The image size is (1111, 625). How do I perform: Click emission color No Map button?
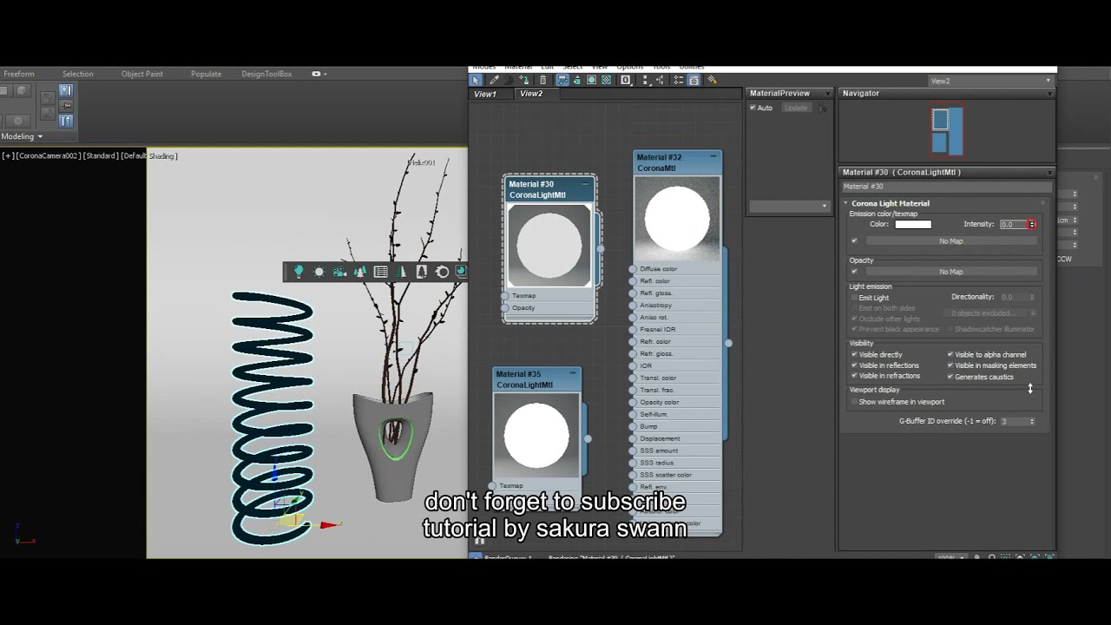pyautogui.click(x=950, y=241)
